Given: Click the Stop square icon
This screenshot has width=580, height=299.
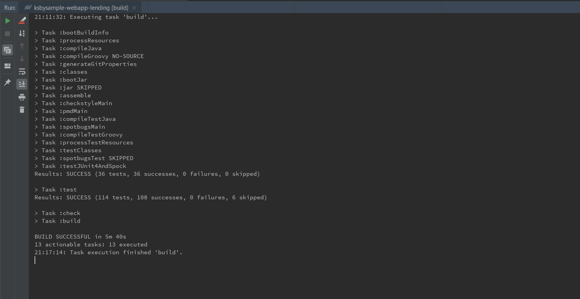Looking at the screenshot, I should click(7, 34).
